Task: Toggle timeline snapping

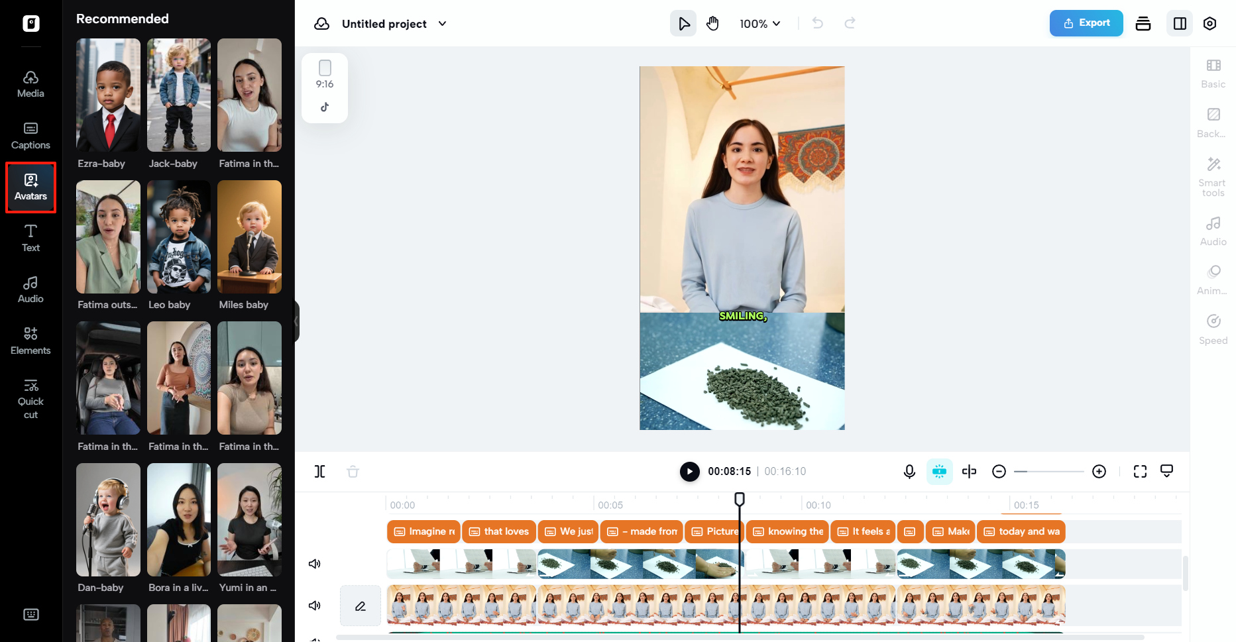Action: click(x=939, y=471)
